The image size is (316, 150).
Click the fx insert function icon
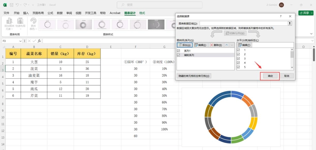39,41
